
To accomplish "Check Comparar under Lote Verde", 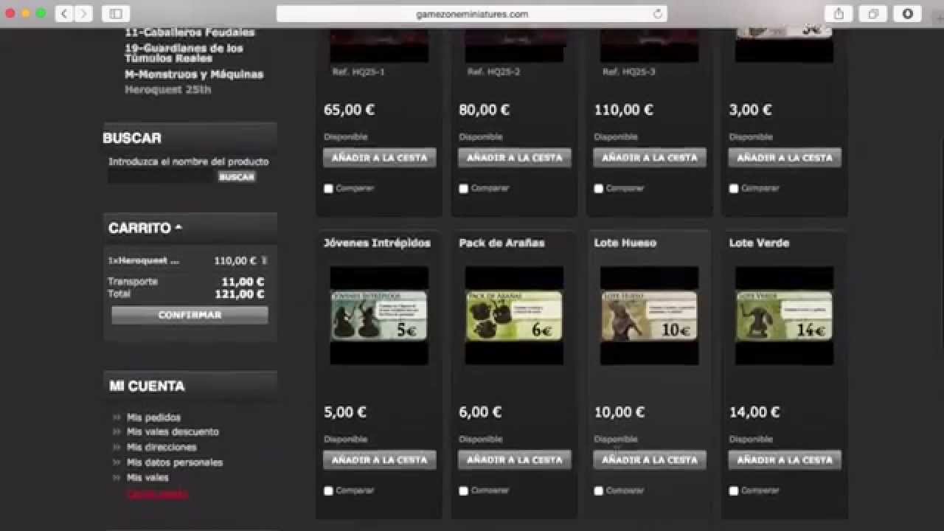I will click(733, 490).
